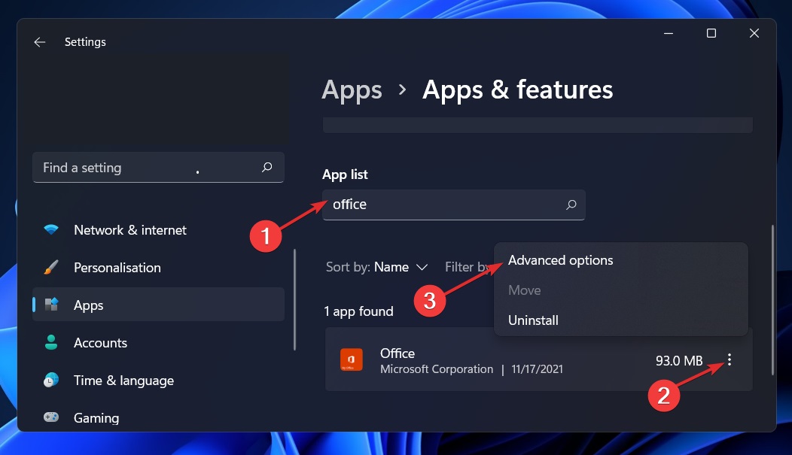Screen dimensions: 792x455
Task: Click the Office app icon
Action: point(351,360)
